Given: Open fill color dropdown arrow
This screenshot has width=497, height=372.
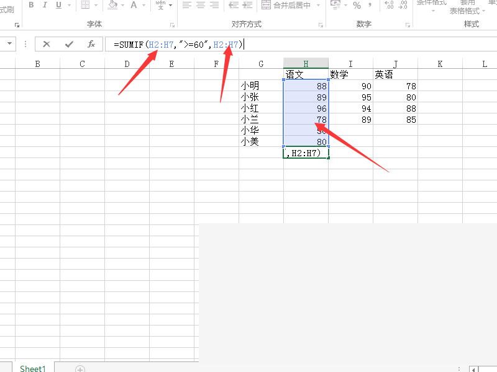Looking at the screenshot, I should click(122, 6).
